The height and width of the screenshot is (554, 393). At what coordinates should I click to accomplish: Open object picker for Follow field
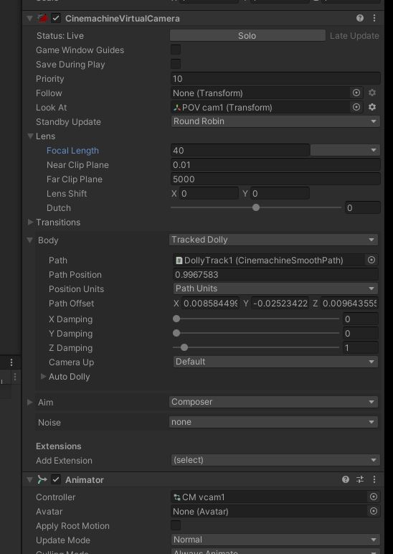click(x=356, y=93)
